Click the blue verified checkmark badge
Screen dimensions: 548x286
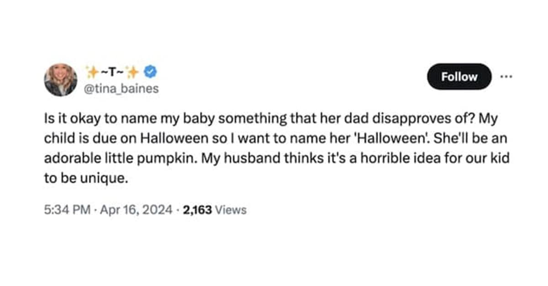[151, 71]
